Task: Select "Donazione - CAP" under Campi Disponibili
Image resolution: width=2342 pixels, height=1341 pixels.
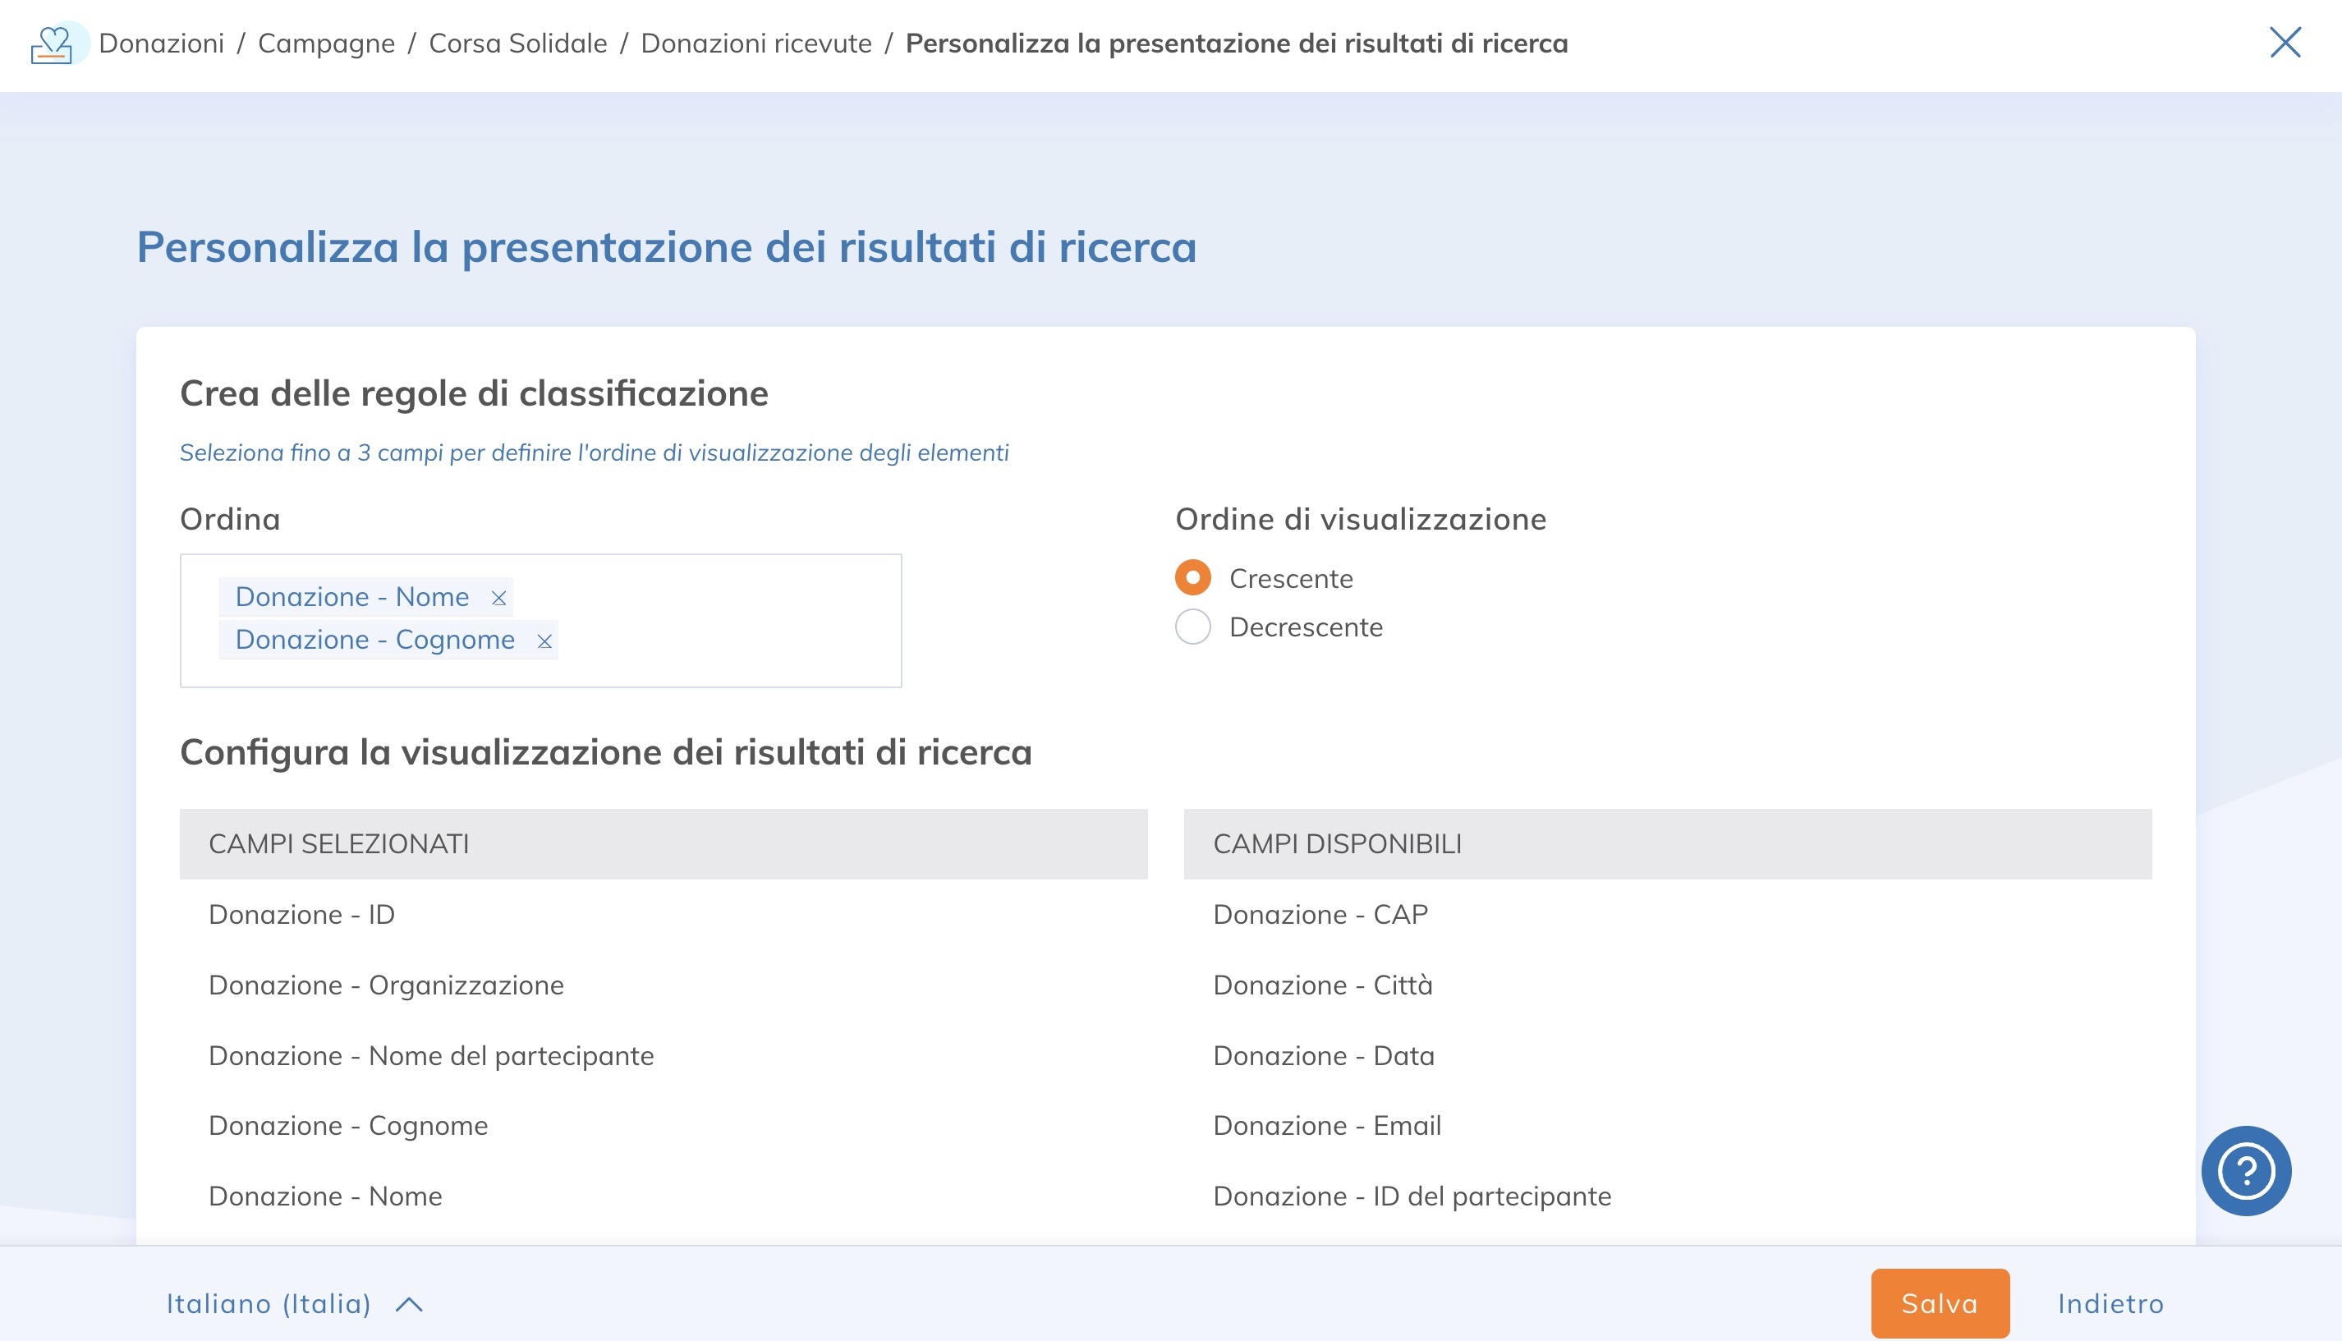Action: click(1321, 915)
